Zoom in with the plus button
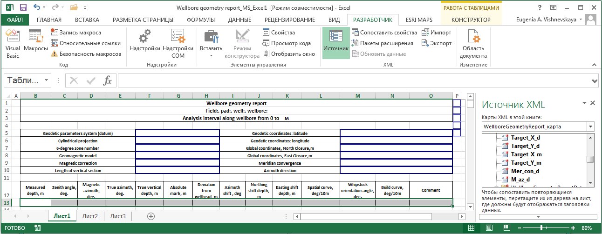The image size is (602, 234). click(573, 228)
